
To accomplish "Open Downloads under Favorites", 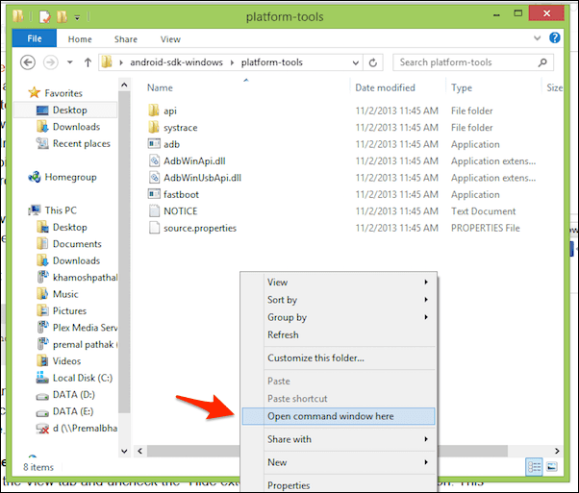I will (x=76, y=127).
